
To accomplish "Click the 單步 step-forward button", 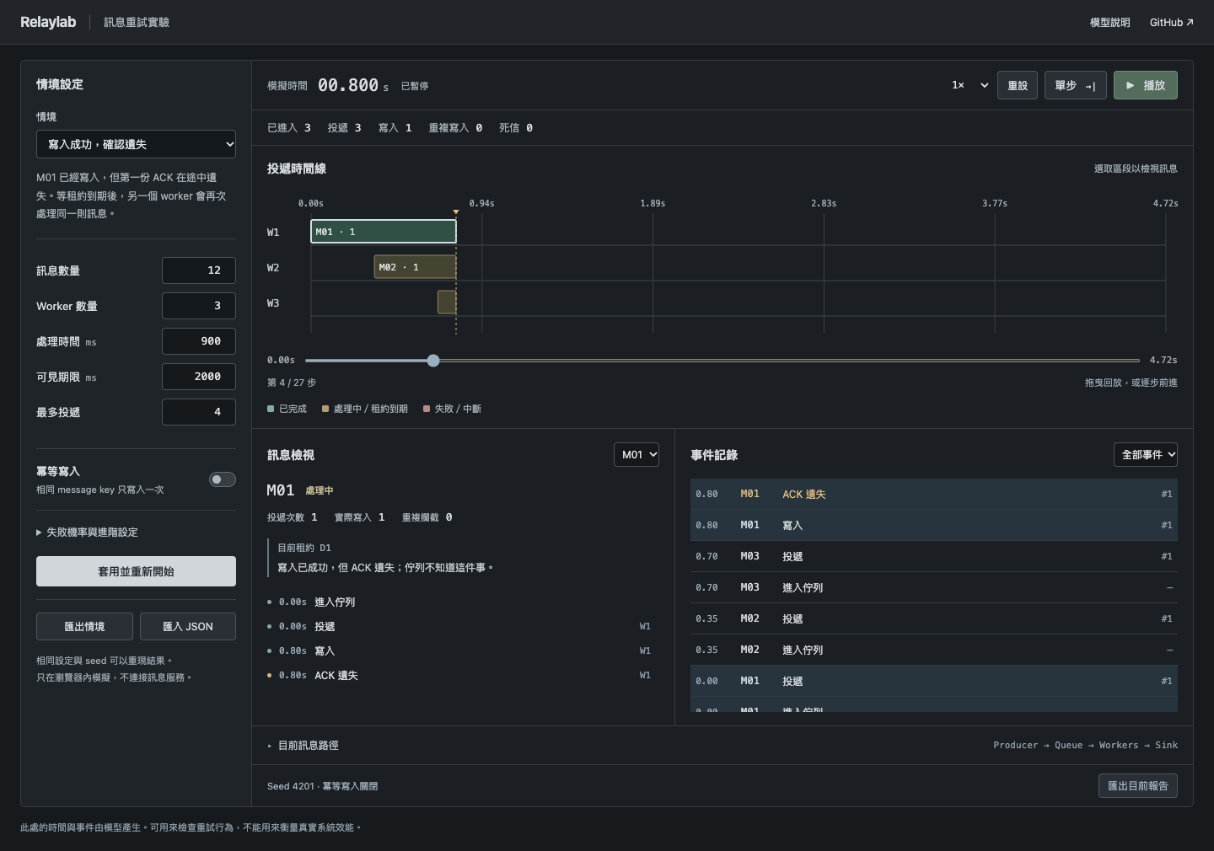I will coord(1075,85).
